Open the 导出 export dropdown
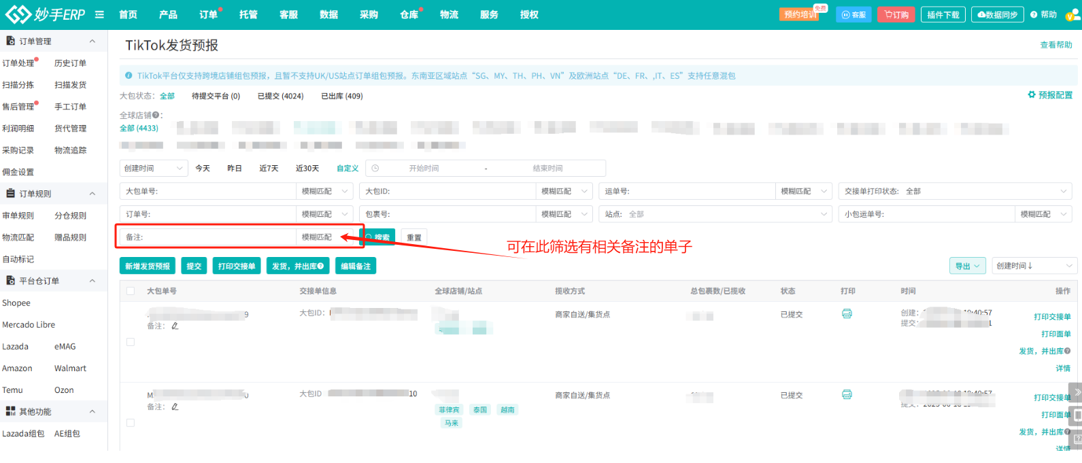Screen dimensions: 1082x463 click(x=968, y=266)
